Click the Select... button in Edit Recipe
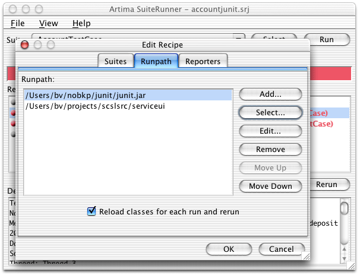The height and width of the screenshot is (275, 360). point(270,112)
